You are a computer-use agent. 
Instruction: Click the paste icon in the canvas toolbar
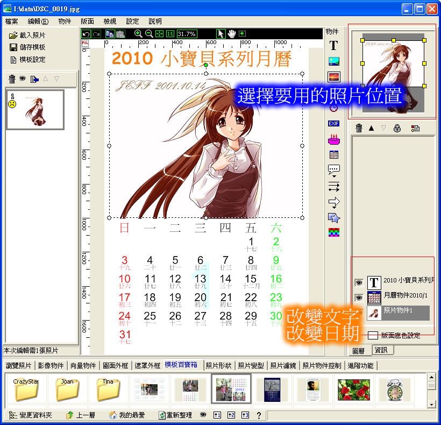click(120, 34)
